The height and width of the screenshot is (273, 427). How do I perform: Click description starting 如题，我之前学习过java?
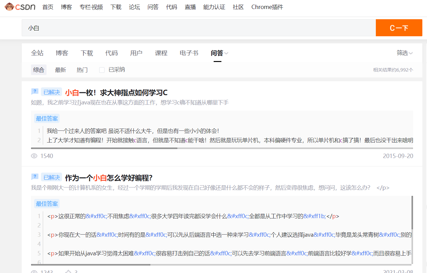(x=130, y=103)
